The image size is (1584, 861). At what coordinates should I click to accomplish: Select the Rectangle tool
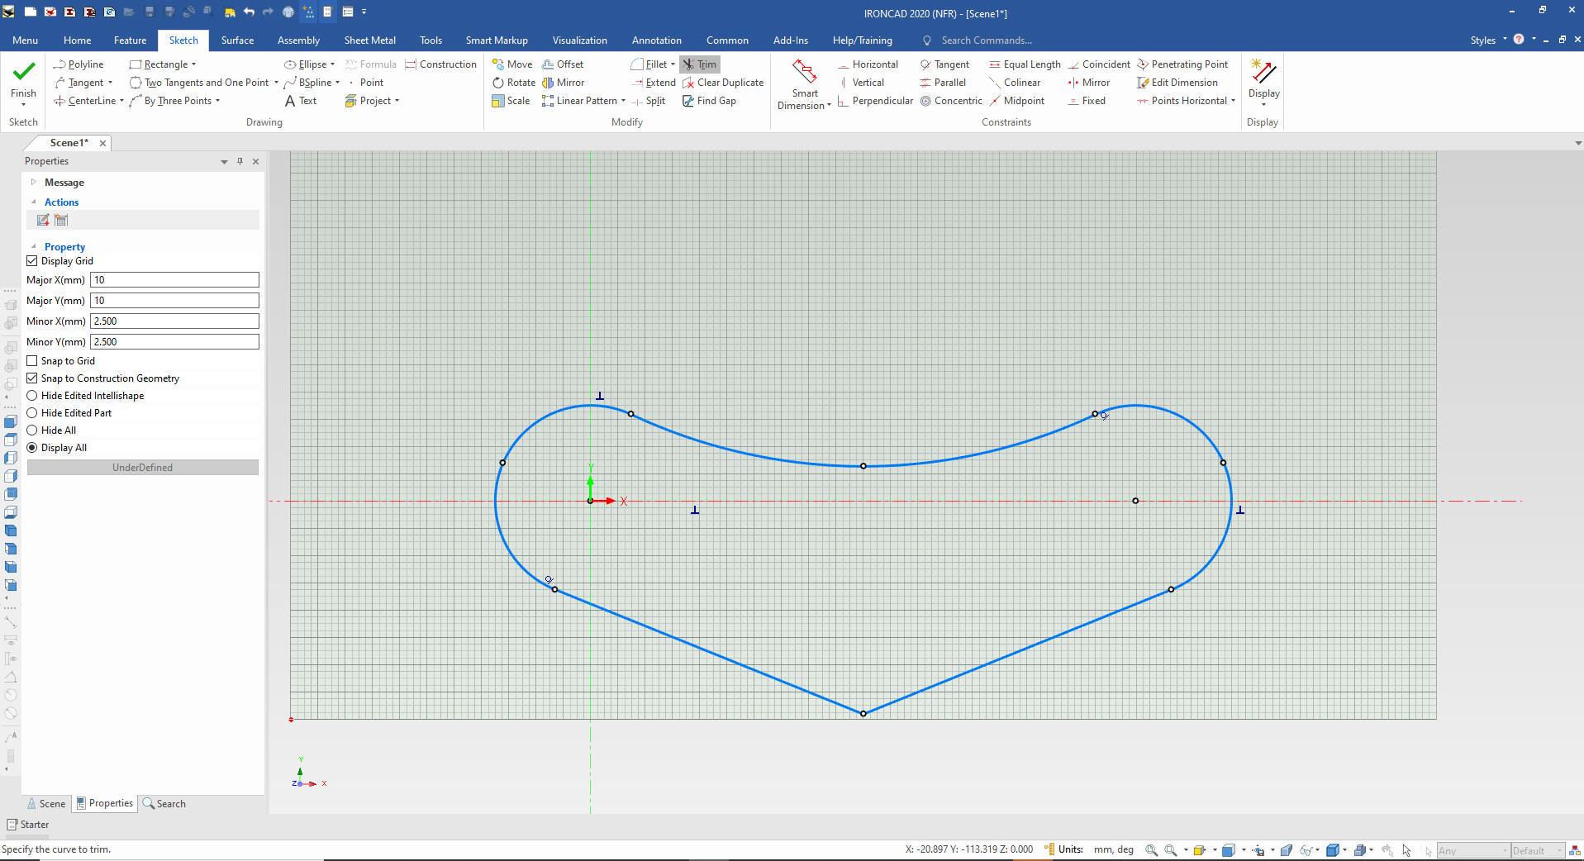(x=159, y=64)
